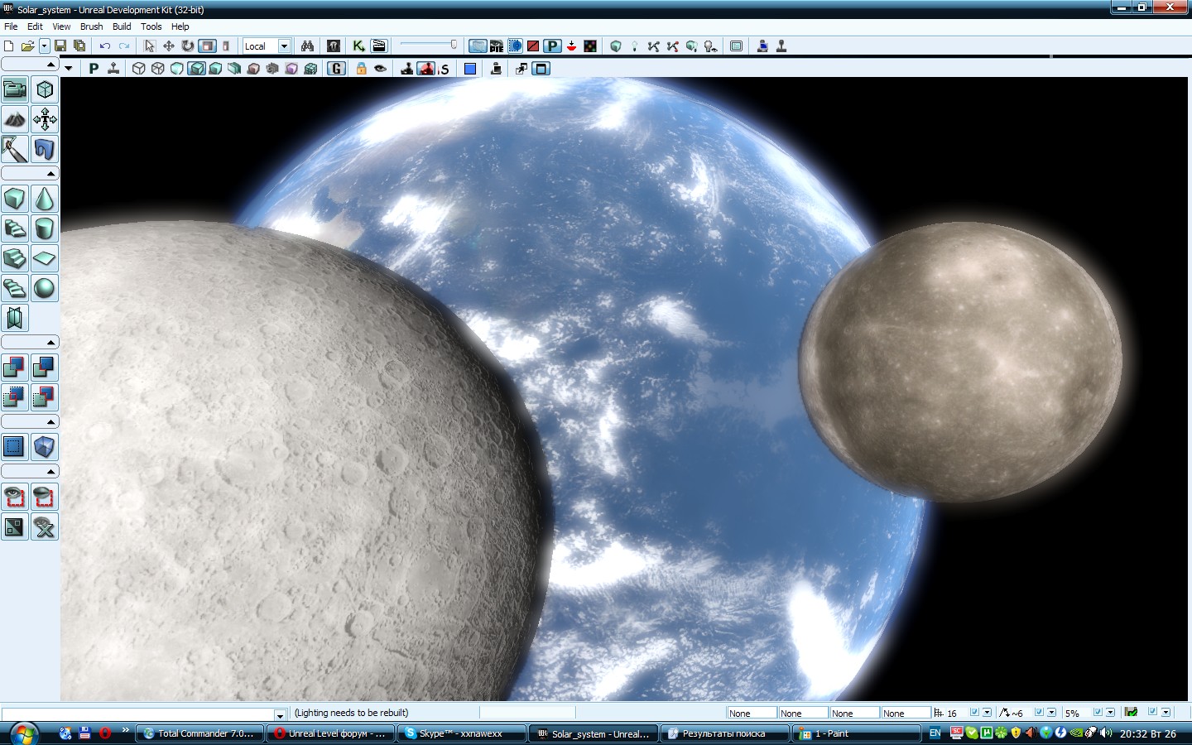The height and width of the screenshot is (745, 1192).
Task: Toggle drag grid snapping checkbox
Action: (x=974, y=712)
